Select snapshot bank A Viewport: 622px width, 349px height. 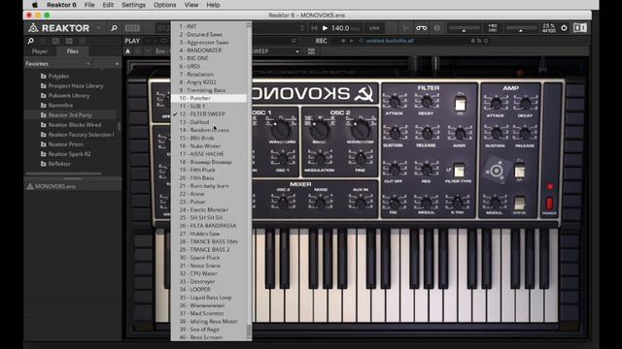tap(127, 51)
